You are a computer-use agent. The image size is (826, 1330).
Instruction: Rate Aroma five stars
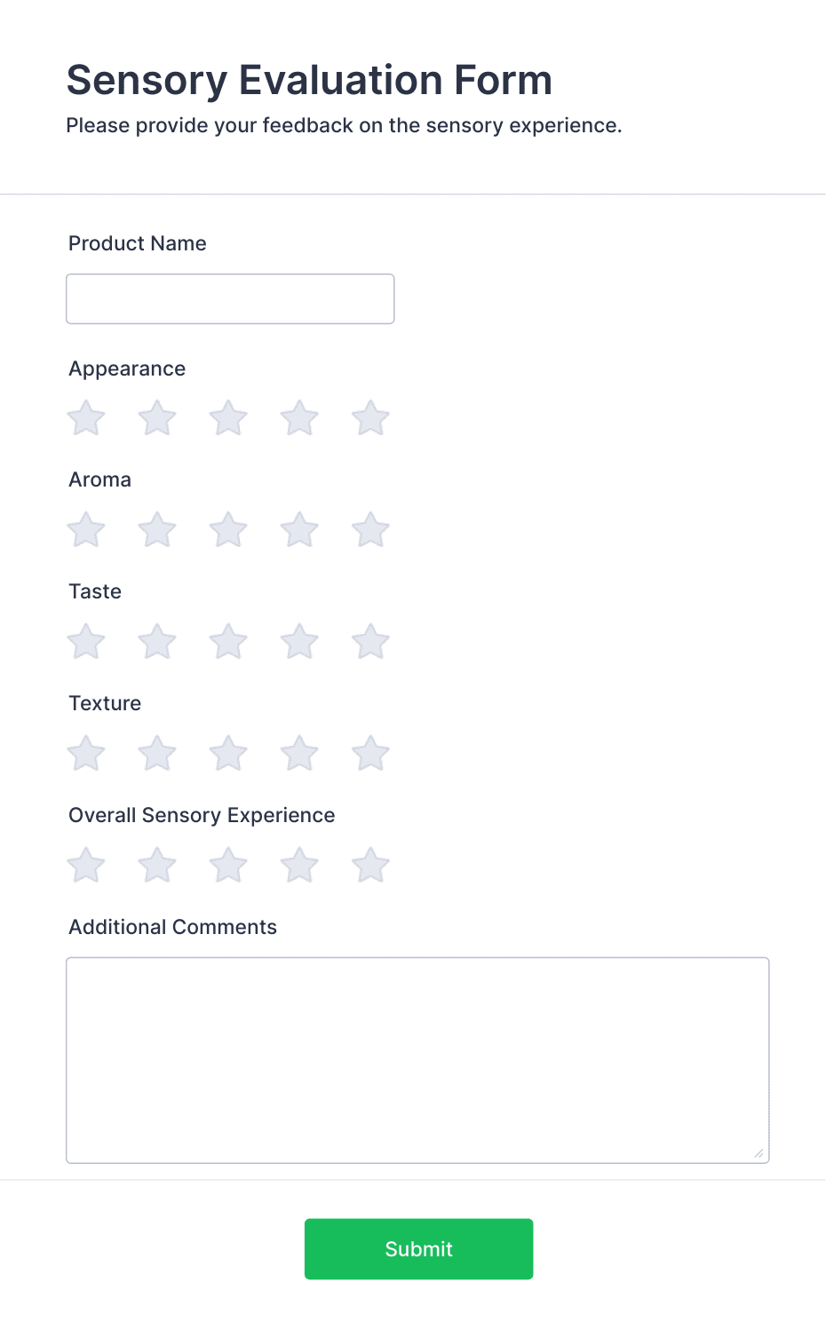click(x=370, y=529)
